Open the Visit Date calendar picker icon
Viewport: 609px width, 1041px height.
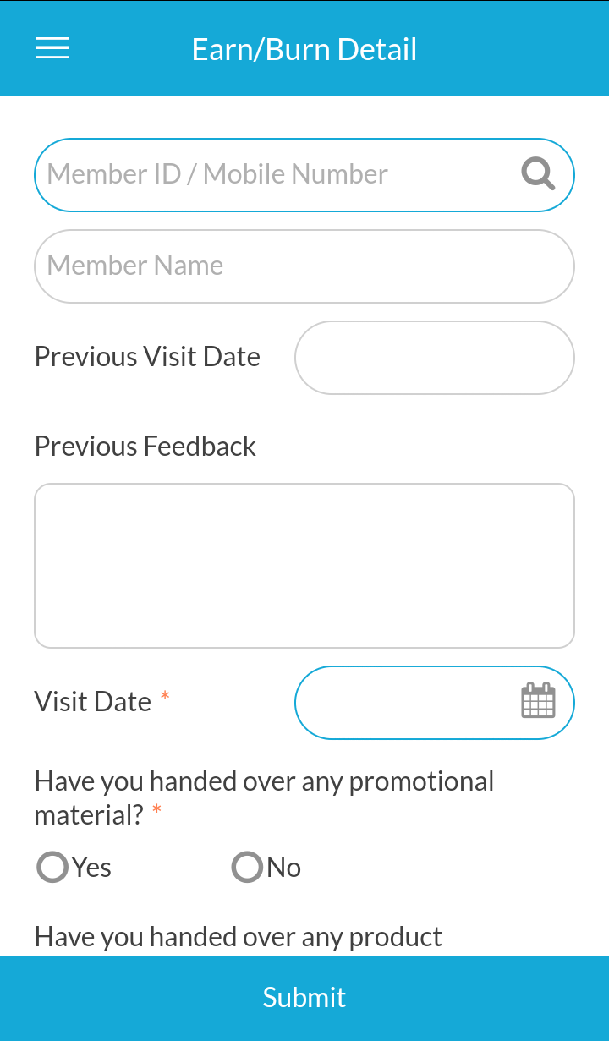(x=538, y=701)
